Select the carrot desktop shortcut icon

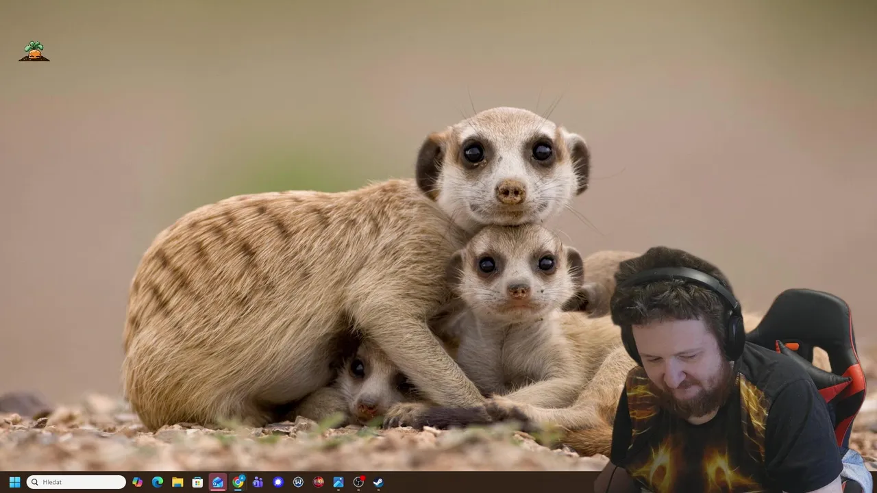pos(34,51)
